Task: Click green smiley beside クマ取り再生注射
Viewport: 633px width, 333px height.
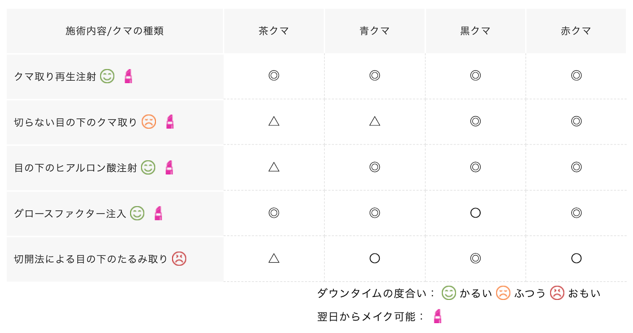Action: 107,76
